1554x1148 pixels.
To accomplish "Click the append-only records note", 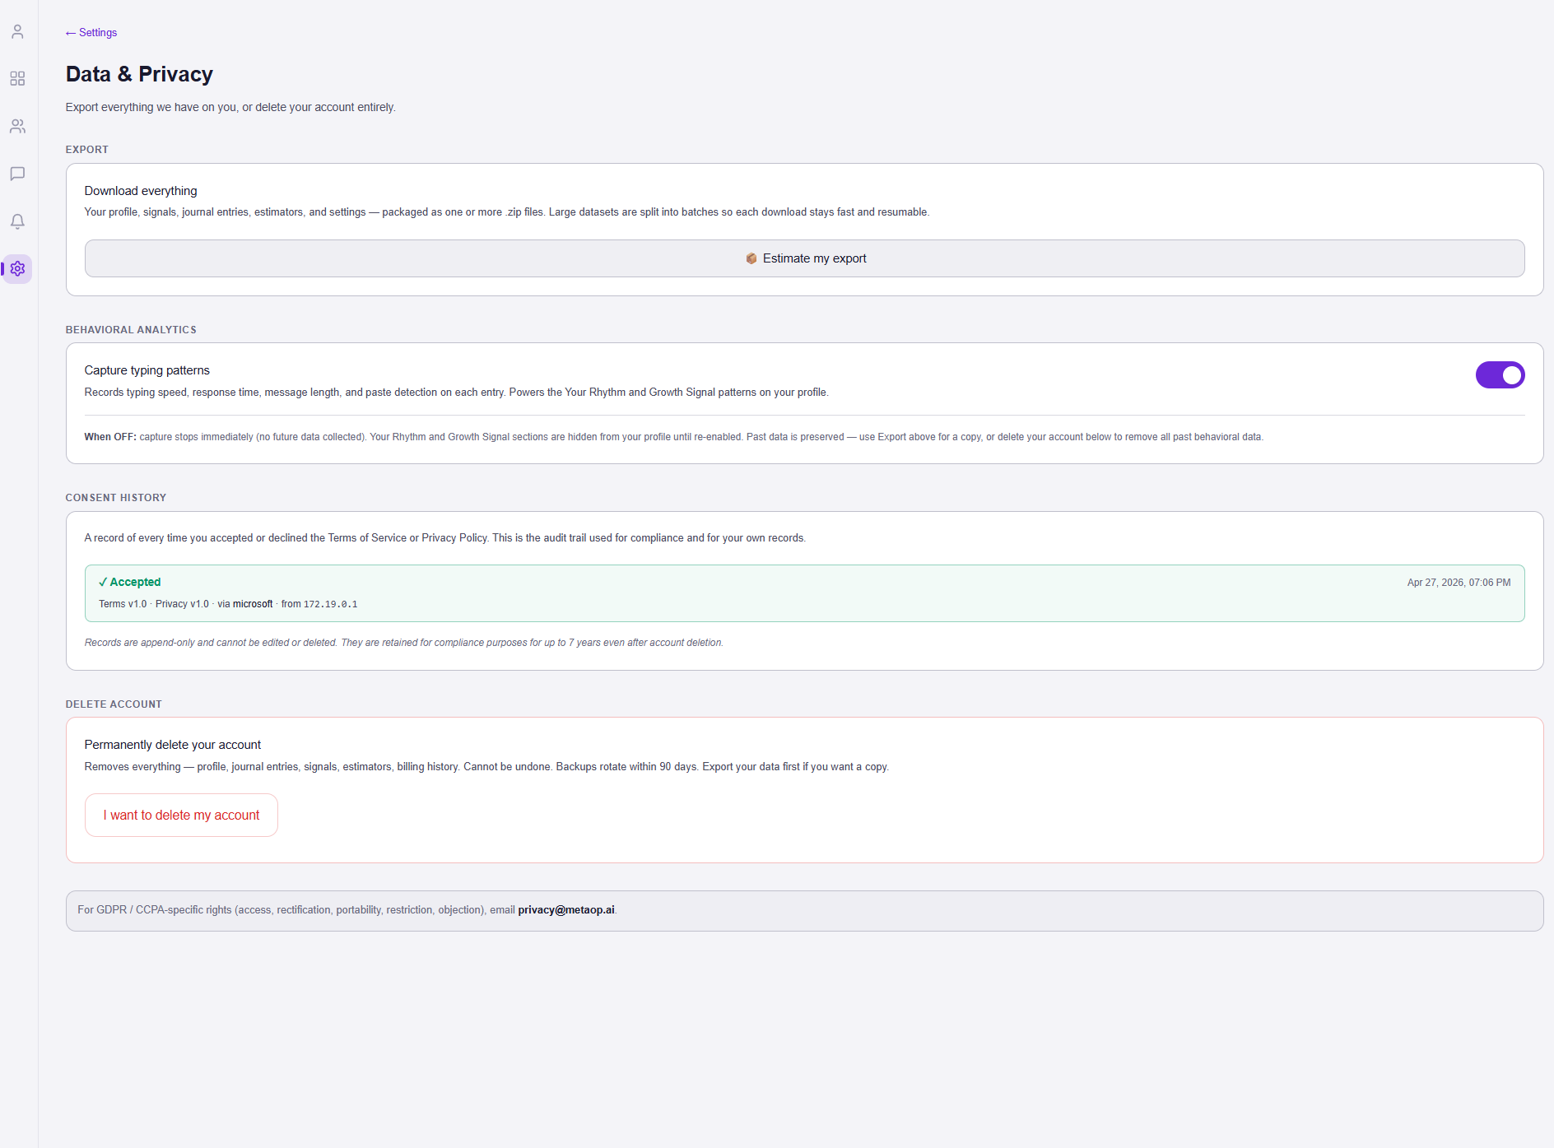I will (x=403, y=643).
